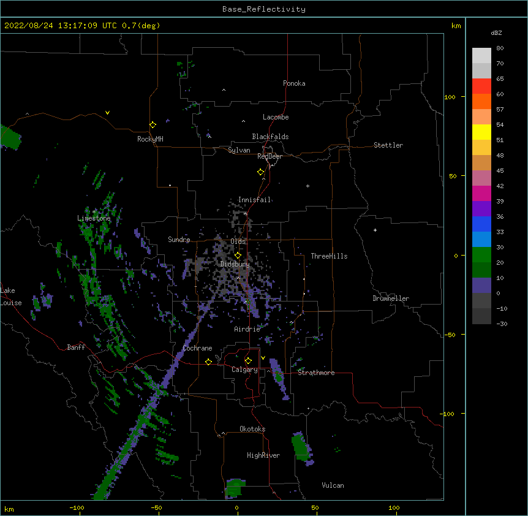
Task: Click the Didsbury town label
Action: (235, 264)
